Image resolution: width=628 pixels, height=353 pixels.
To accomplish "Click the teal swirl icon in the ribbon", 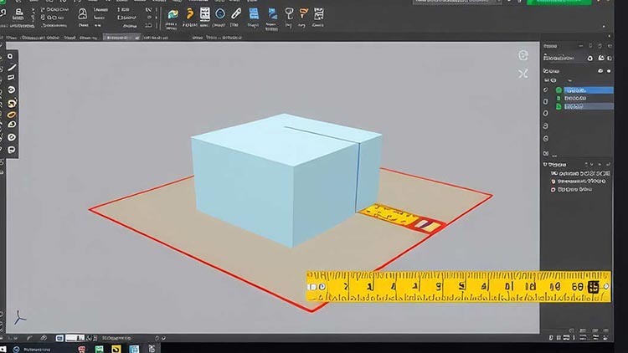I will coord(172,13).
